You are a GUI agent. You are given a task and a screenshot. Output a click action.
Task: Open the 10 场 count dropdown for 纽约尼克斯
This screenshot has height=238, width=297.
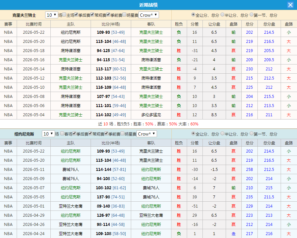tap(48, 134)
